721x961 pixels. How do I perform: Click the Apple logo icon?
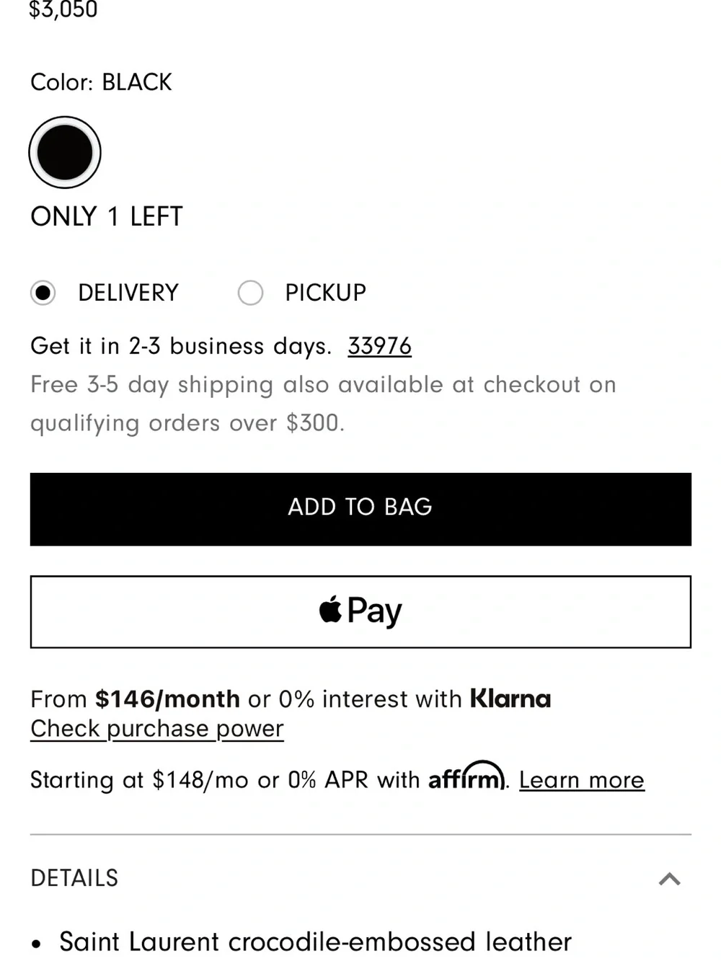[330, 609]
